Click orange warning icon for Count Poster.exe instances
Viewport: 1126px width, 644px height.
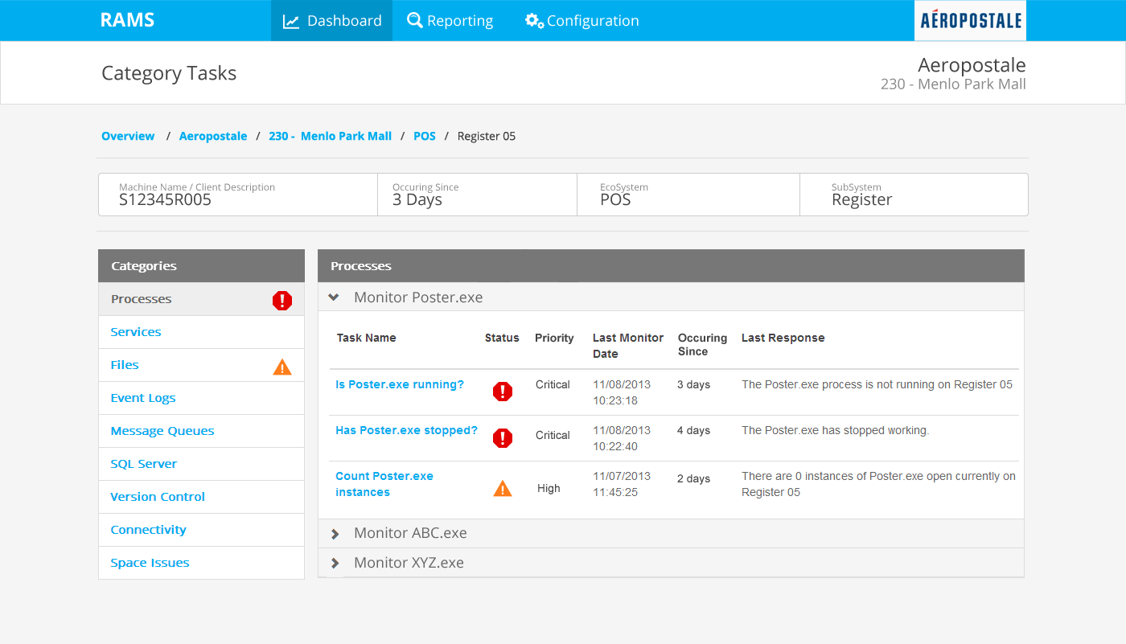(503, 488)
